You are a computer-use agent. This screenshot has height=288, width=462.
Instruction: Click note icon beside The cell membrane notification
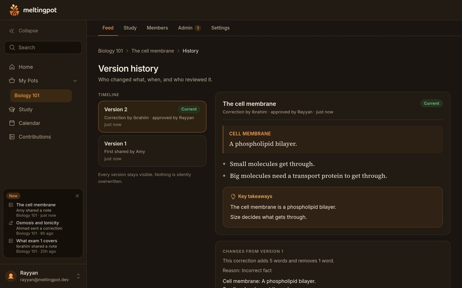(11, 205)
